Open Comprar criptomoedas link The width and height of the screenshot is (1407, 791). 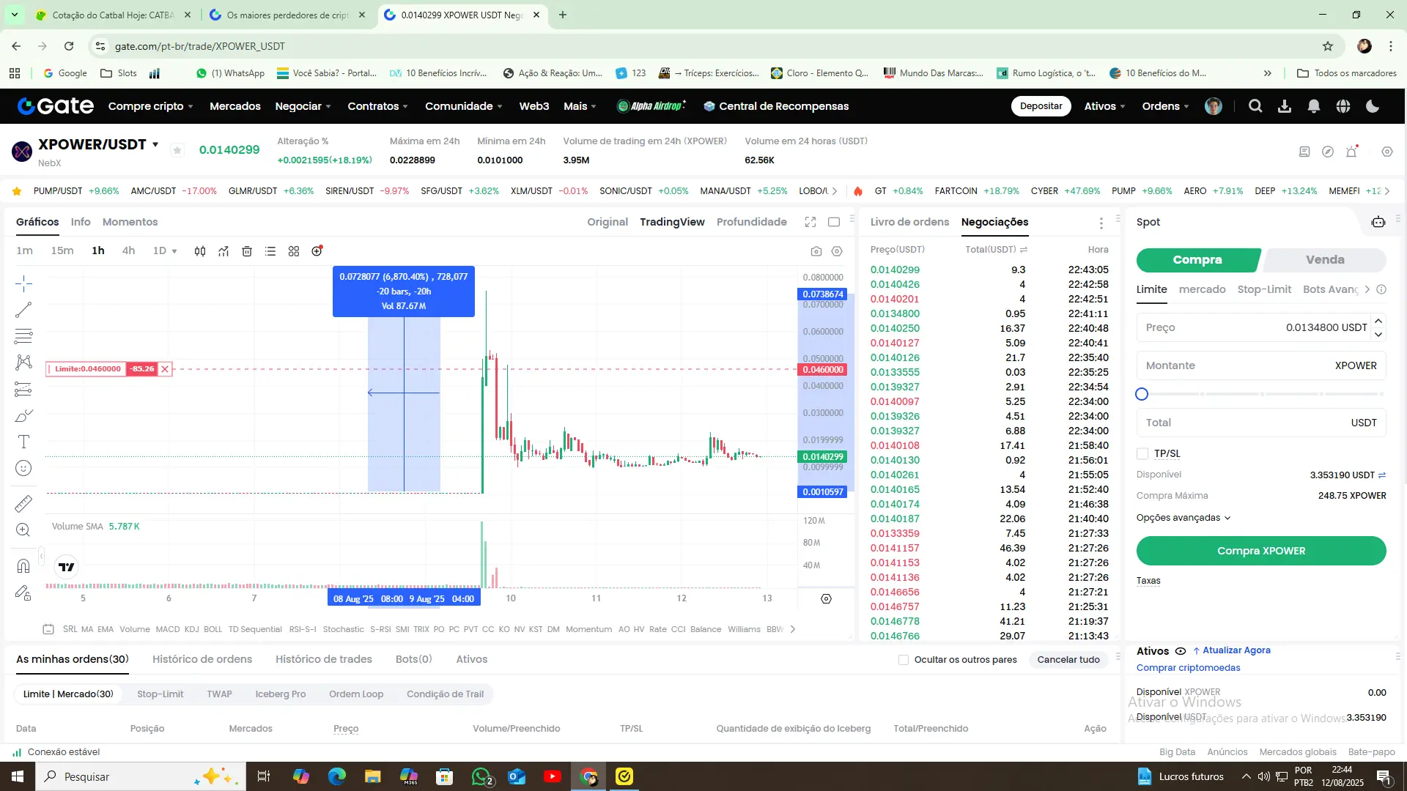pyautogui.click(x=1189, y=668)
